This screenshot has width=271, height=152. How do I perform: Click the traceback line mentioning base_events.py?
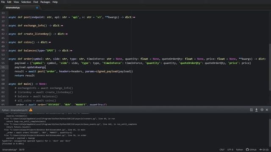(x=70, y=124)
